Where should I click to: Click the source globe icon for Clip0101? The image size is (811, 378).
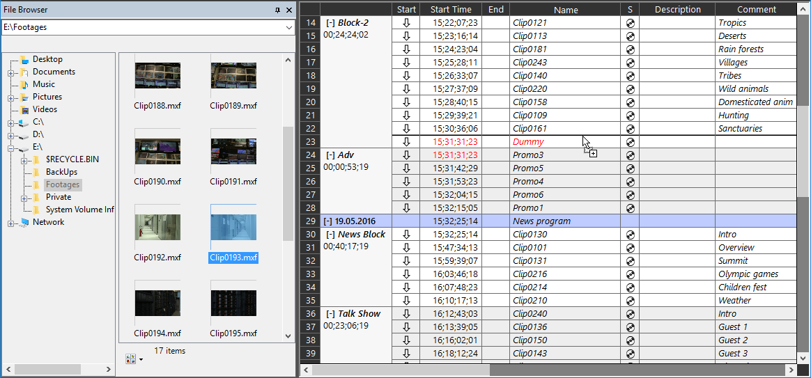pyautogui.click(x=630, y=248)
